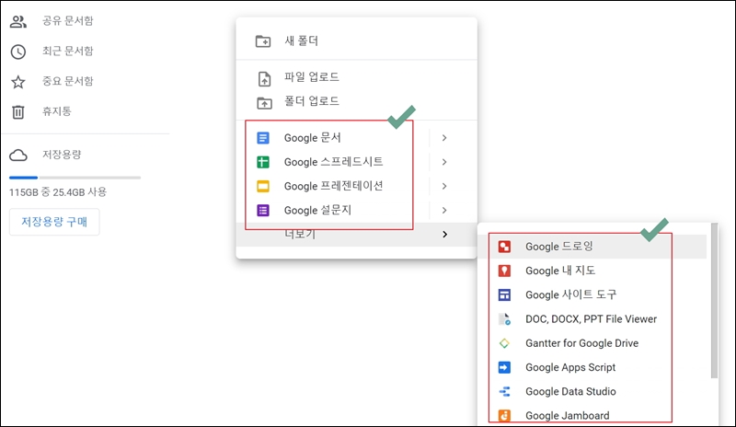The height and width of the screenshot is (427, 736).
Task: Expand the Google 프레젠테이션 submenu arrow
Action: point(444,186)
